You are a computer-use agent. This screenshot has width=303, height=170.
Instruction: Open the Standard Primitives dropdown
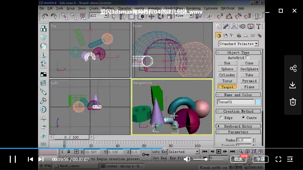tap(256, 44)
